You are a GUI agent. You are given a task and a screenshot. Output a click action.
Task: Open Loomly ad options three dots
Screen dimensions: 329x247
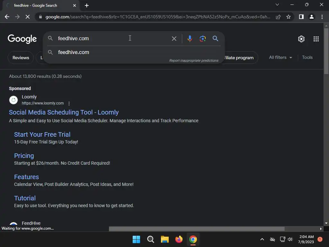(69, 103)
